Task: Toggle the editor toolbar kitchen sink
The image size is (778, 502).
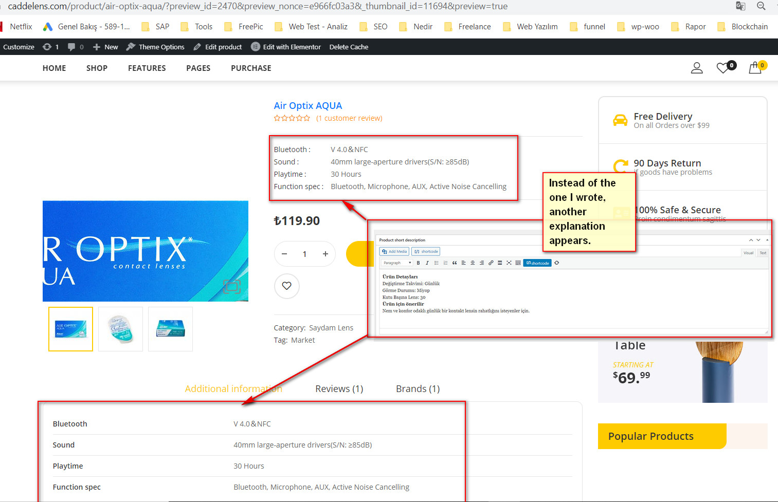Action: (x=518, y=263)
